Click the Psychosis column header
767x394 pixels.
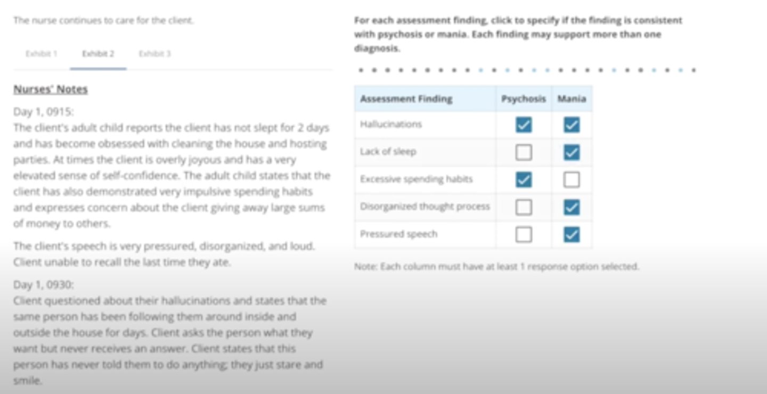point(523,99)
